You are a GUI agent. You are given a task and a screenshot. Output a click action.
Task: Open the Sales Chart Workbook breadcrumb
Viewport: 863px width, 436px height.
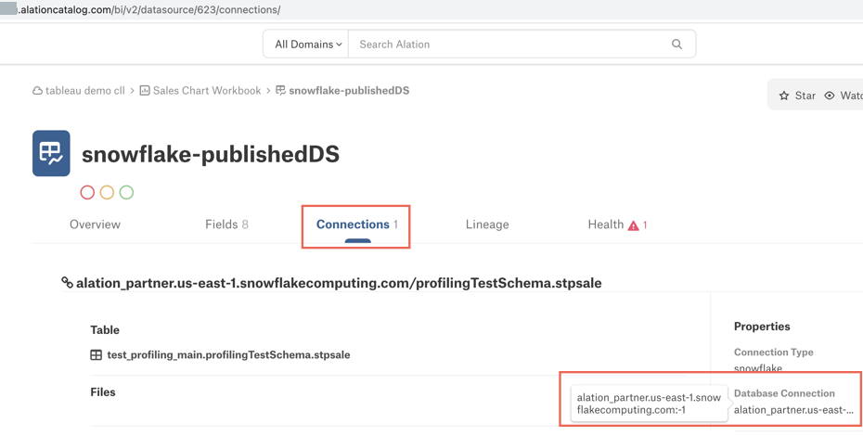tap(207, 91)
